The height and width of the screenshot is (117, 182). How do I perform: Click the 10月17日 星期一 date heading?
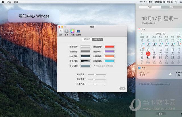click(x=160, y=18)
